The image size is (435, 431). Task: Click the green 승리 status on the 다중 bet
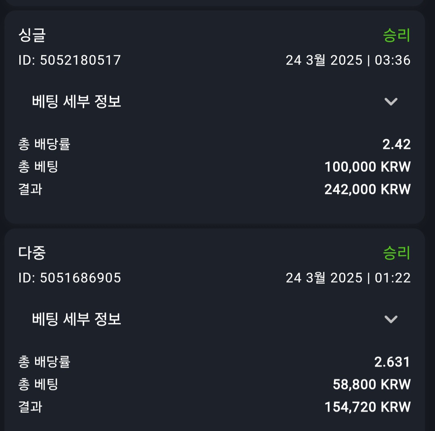[396, 253]
